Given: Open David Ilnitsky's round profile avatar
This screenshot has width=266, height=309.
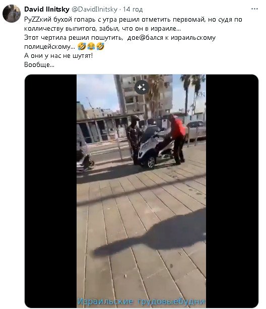Looking at the screenshot, I should pyautogui.click(x=12, y=14).
